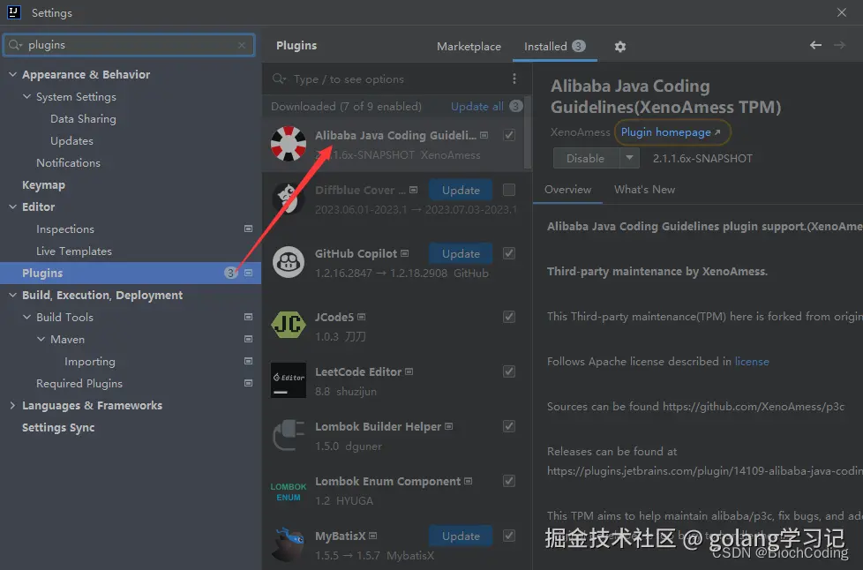Collapse the Build Tools node

coord(26,317)
